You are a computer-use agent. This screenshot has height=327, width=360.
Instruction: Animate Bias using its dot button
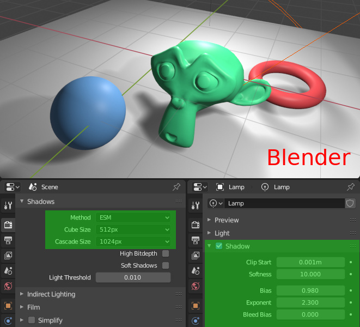pyautogui.click(x=351, y=290)
